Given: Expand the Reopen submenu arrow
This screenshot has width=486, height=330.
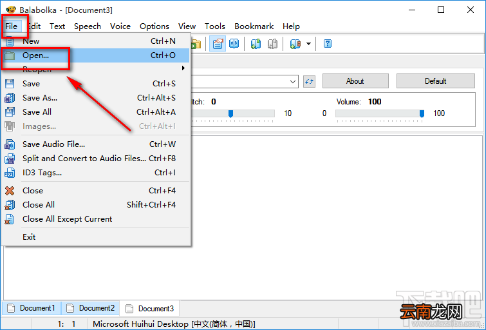Looking at the screenshot, I should click(x=183, y=68).
